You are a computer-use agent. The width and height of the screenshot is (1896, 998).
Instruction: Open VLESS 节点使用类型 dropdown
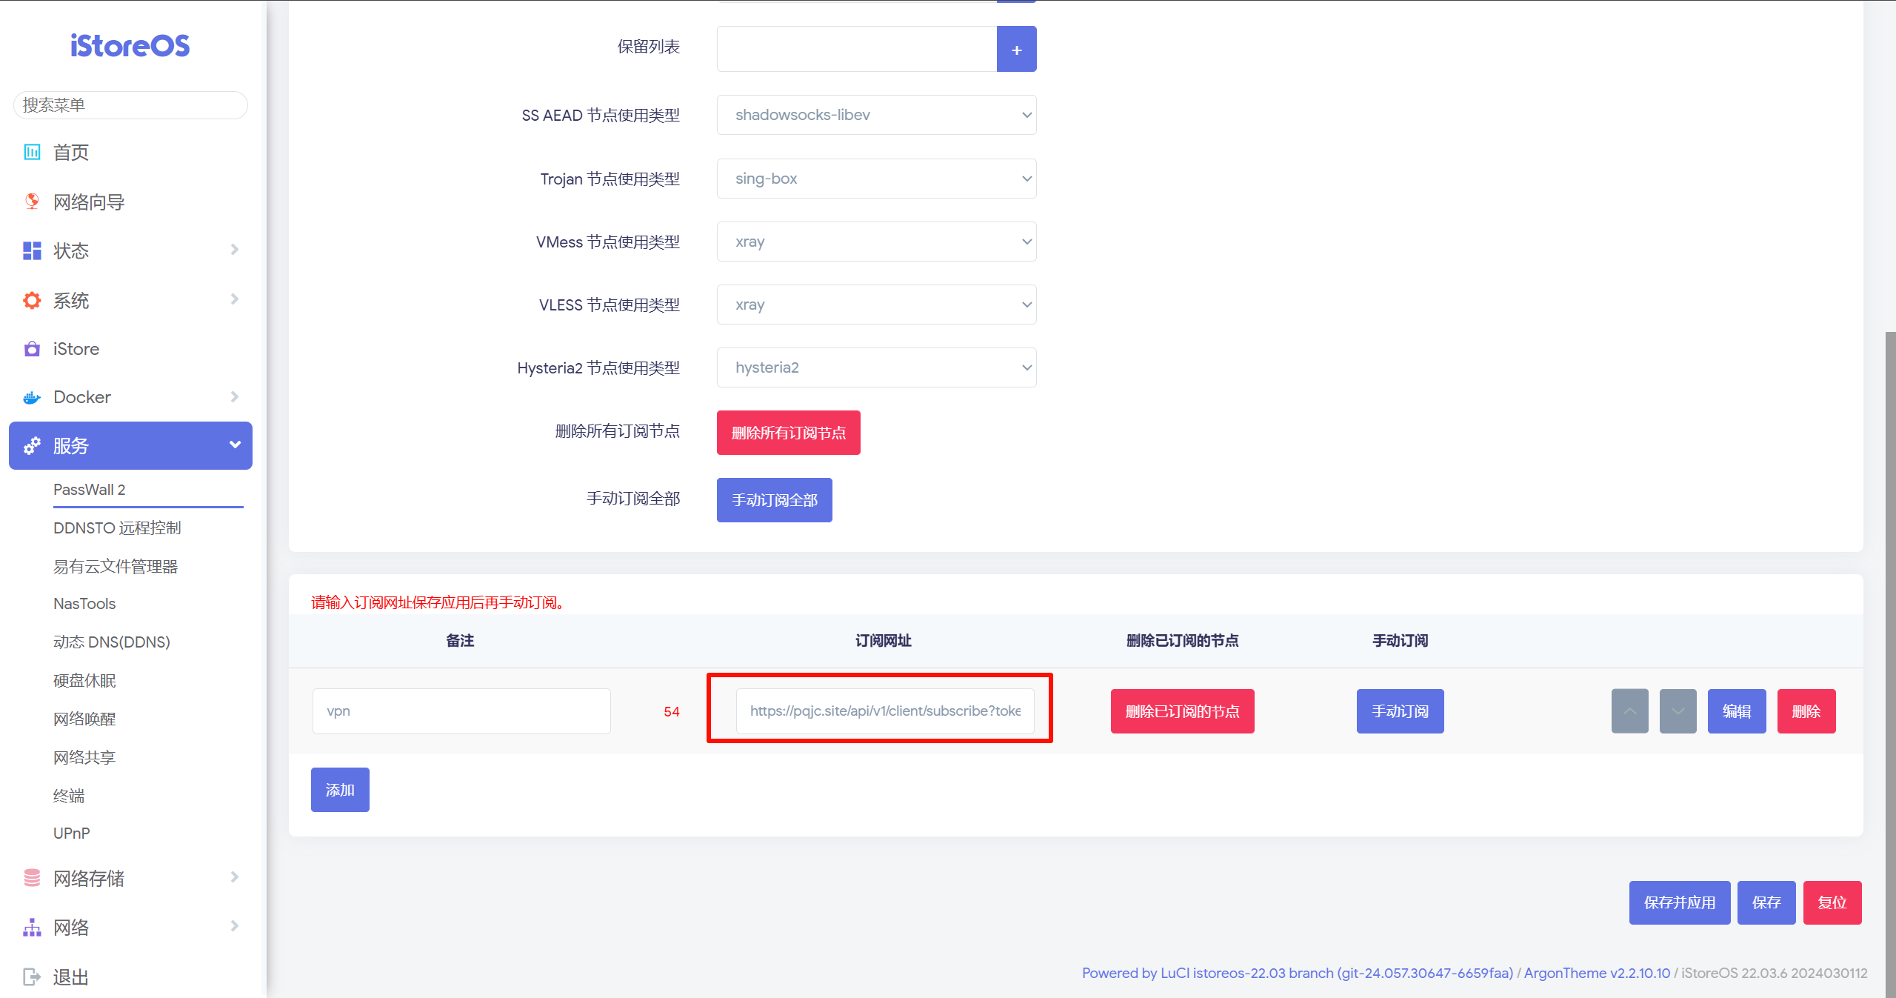coord(876,305)
